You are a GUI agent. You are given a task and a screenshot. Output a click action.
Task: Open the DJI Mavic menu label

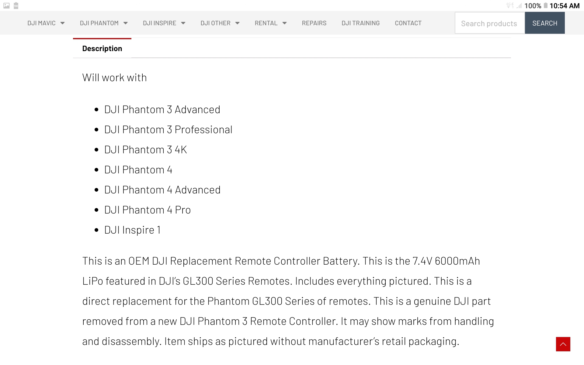tap(41, 23)
